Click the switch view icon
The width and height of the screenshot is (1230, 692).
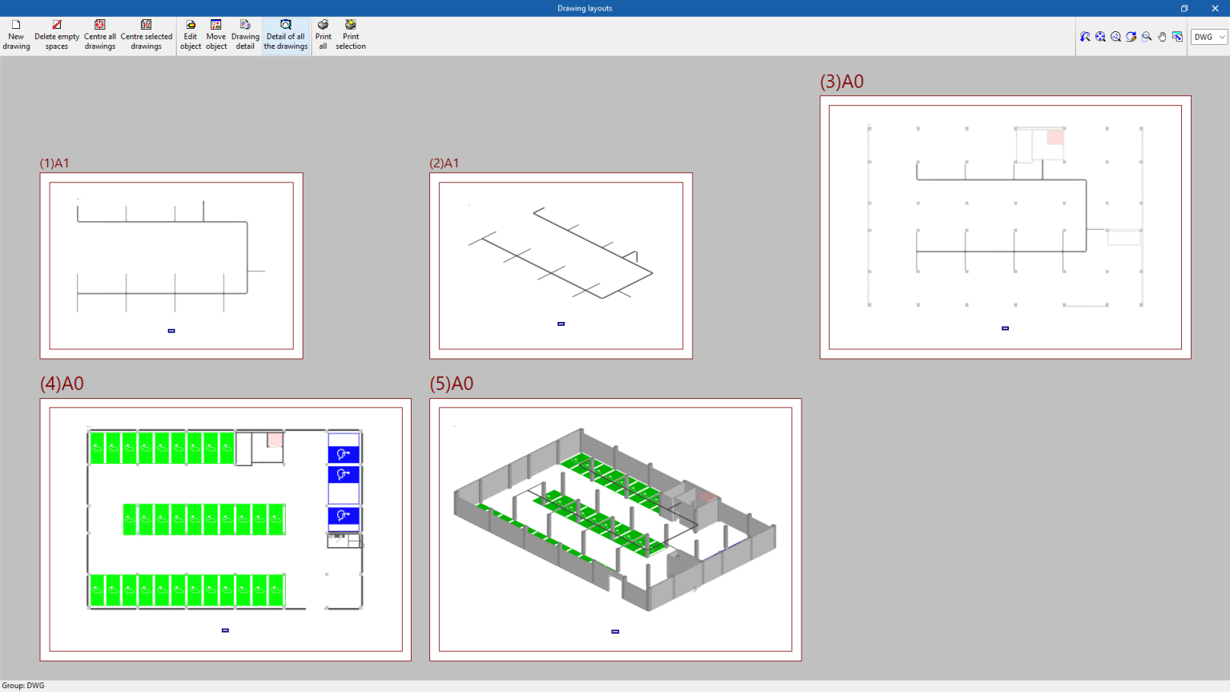(1177, 36)
